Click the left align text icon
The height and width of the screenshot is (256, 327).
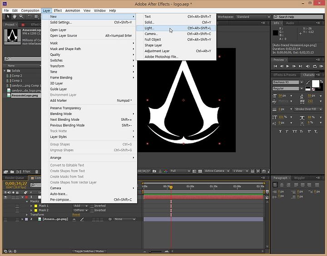coord(275,185)
